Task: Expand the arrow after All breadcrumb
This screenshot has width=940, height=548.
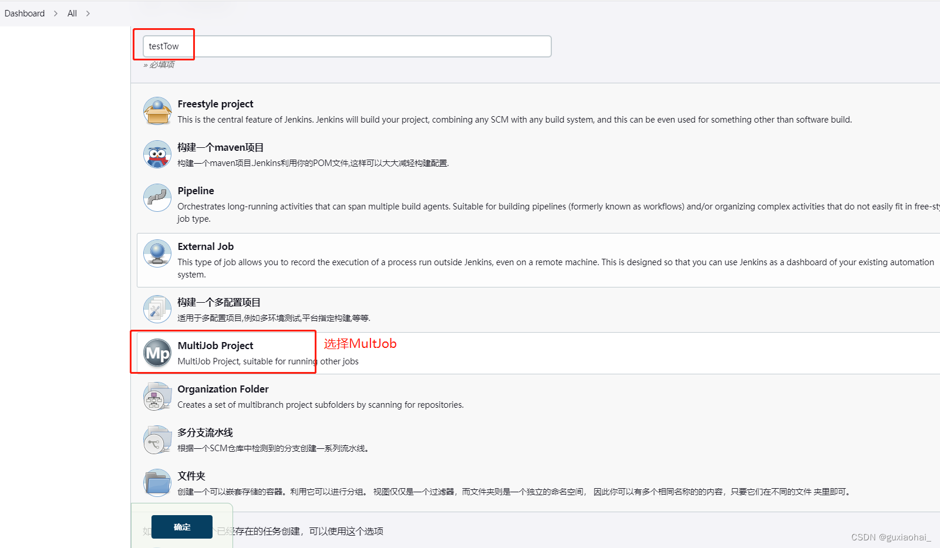Action: pos(88,13)
